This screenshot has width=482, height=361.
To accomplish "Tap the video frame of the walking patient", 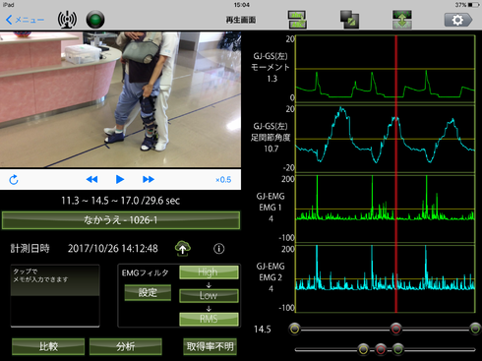I will pos(120,99).
